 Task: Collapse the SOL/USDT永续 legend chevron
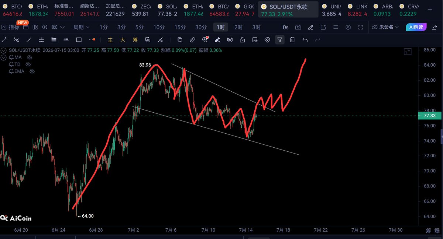tap(3, 50)
